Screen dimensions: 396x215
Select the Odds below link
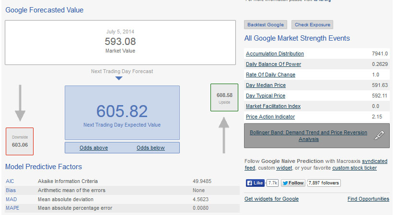[151, 148]
